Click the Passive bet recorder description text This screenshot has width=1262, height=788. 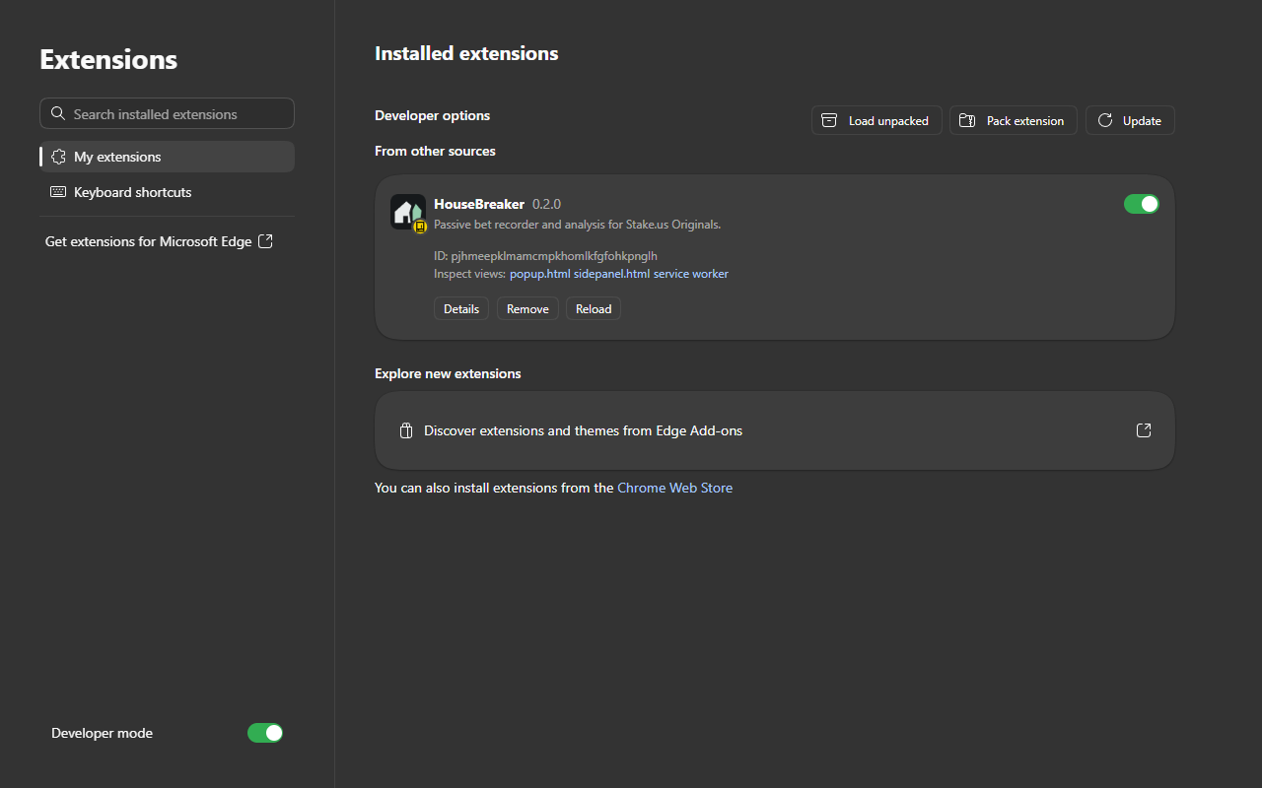(x=577, y=225)
